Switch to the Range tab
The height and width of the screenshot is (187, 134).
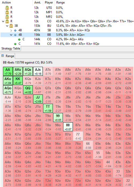pyautogui.click(x=8, y=56)
